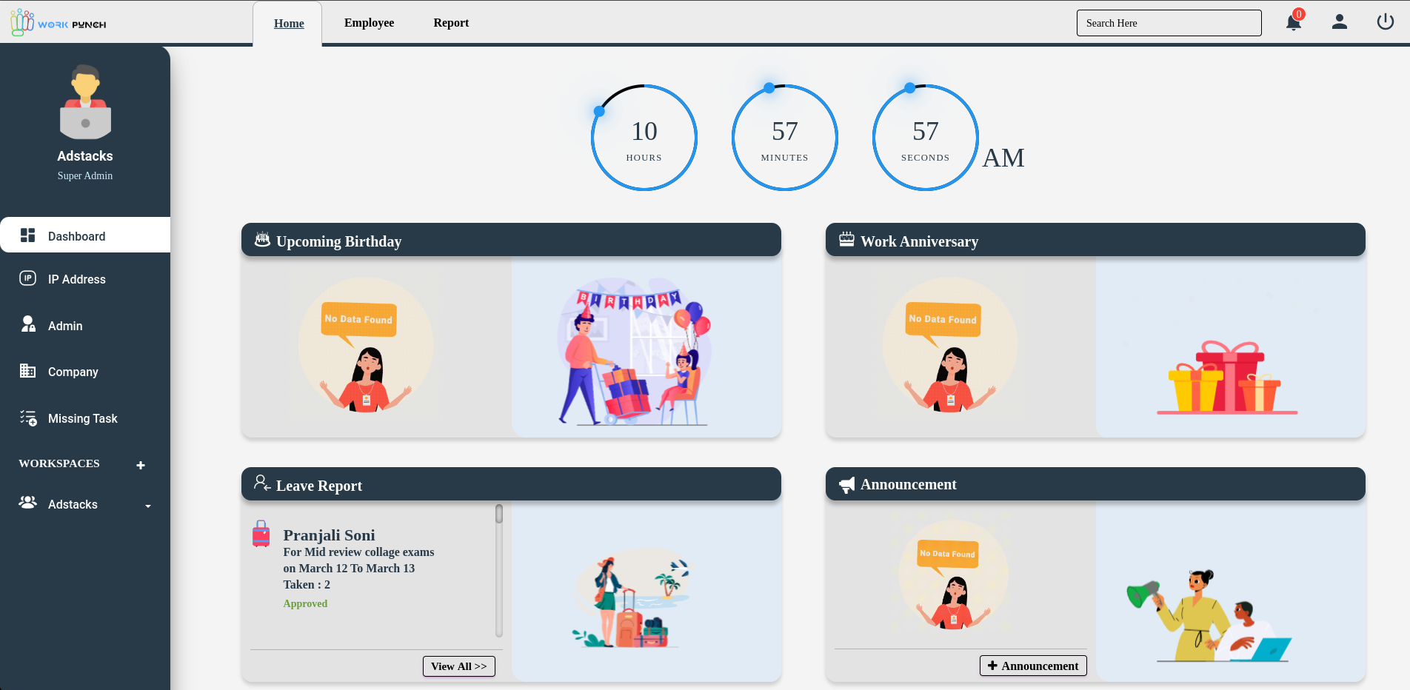Click the View All >> button
The image size is (1410, 690).
click(458, 666)
